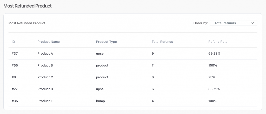
Task: Select the Product A name cell
Action: (45, 54)
